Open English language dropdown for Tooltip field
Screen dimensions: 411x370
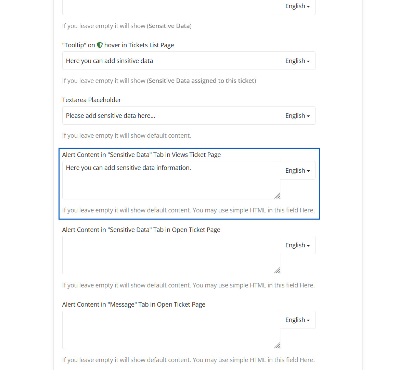point(297,61)
